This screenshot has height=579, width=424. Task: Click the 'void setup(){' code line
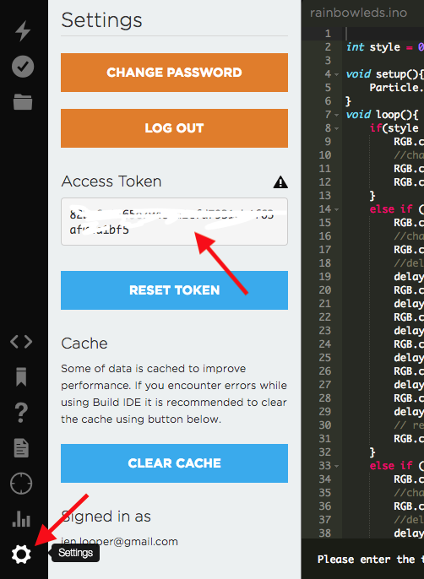[x=384, y=74]
